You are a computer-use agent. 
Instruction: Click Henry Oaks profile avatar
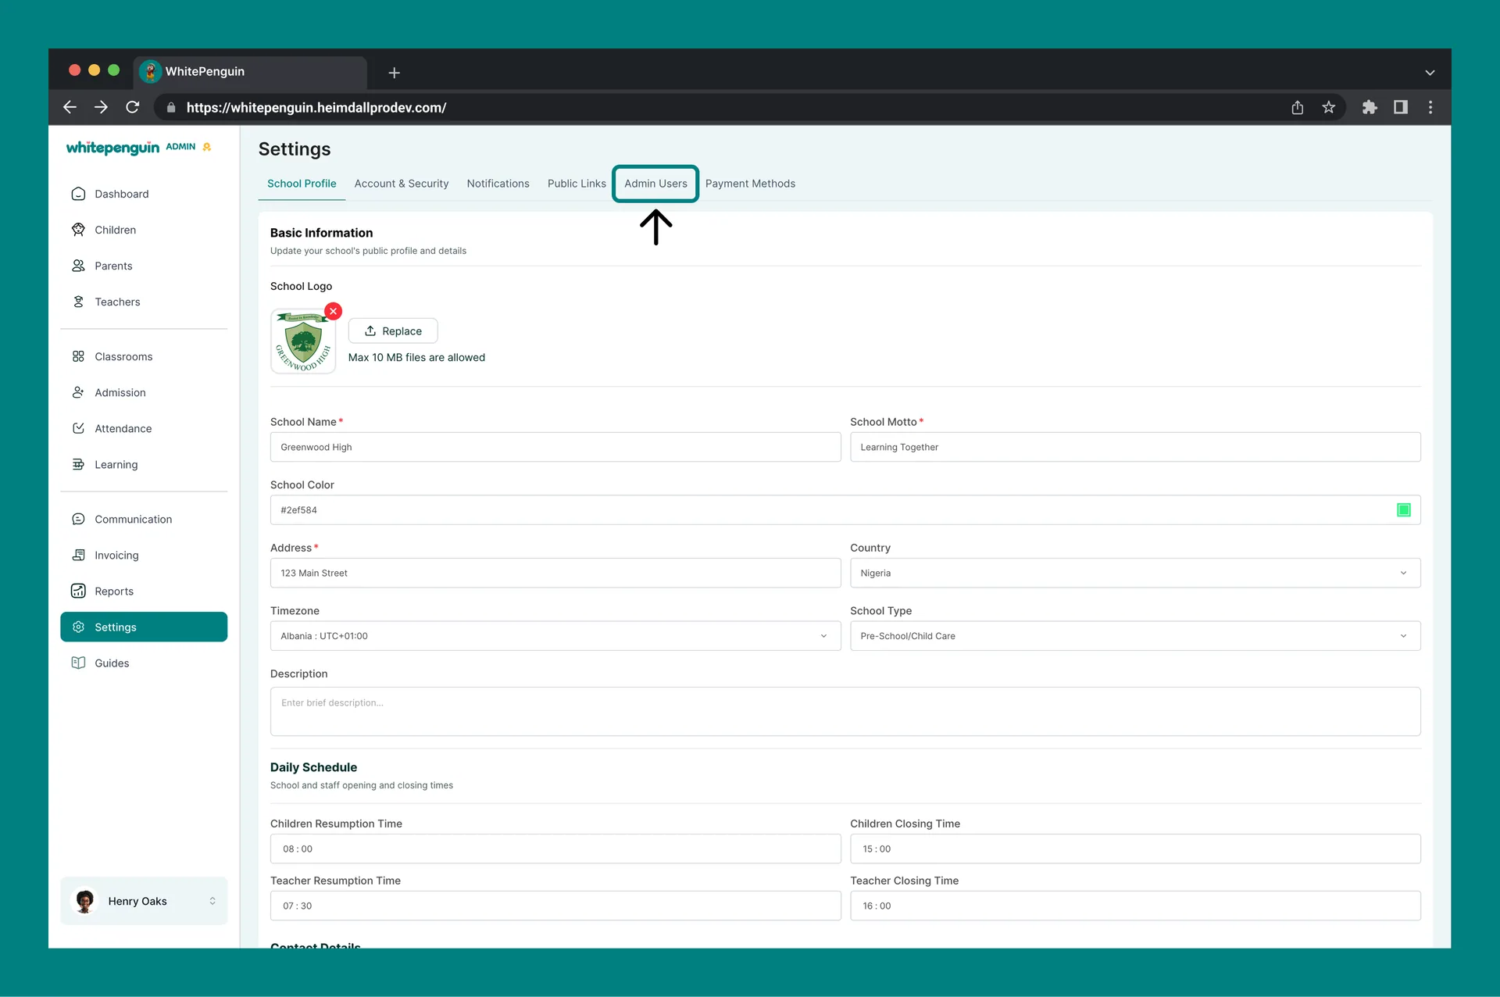pyautogui.click(x=84, y=901)
